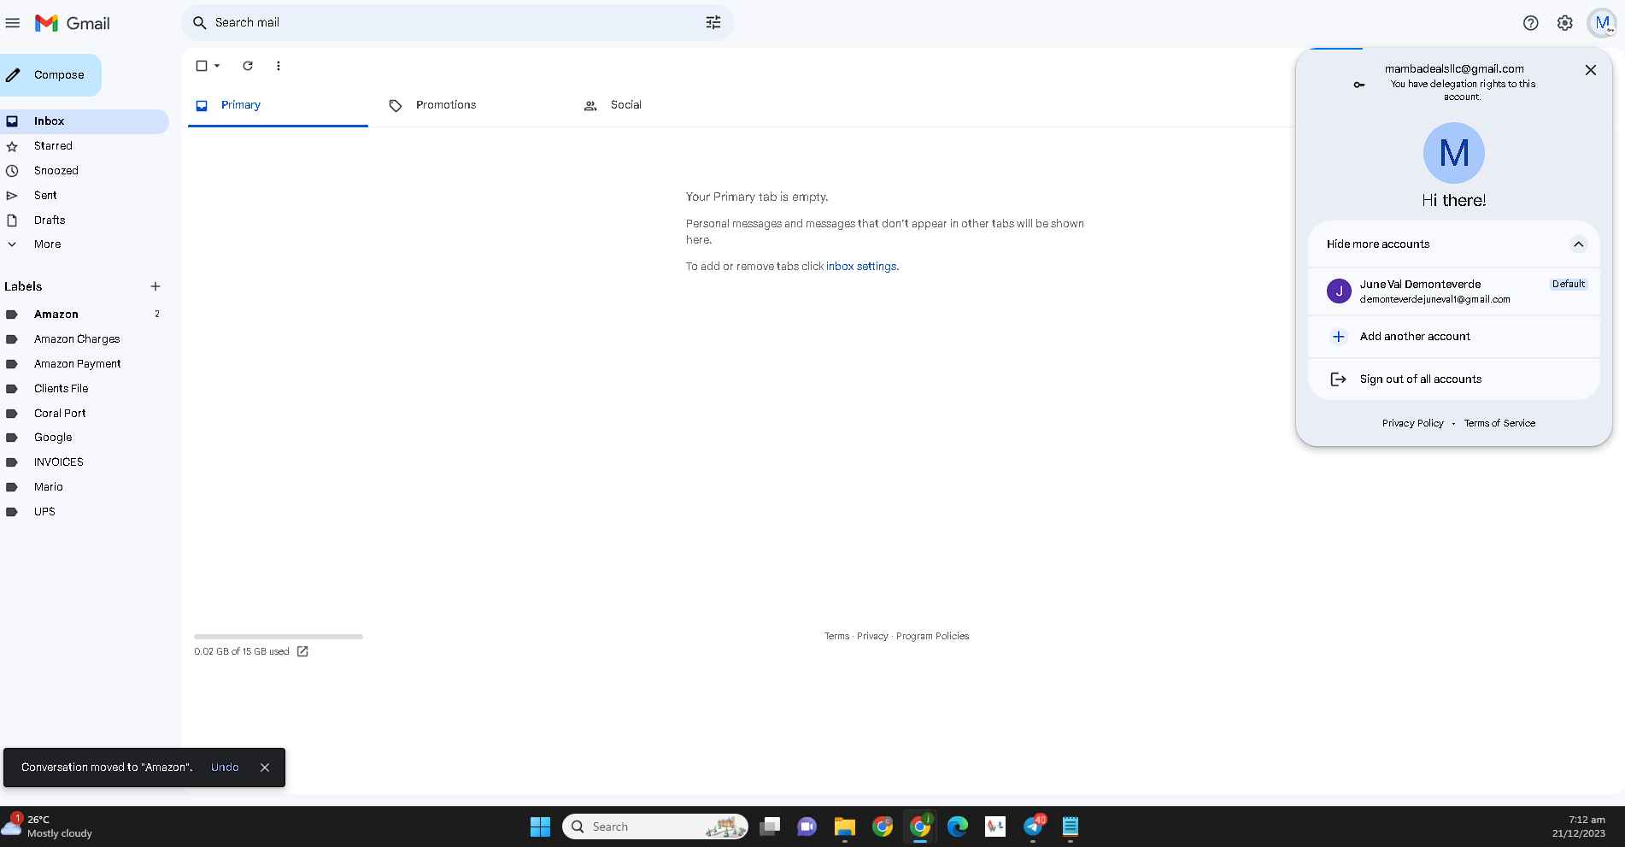
Task: Show search options filter icon
Action: click(x=713, y=23)
